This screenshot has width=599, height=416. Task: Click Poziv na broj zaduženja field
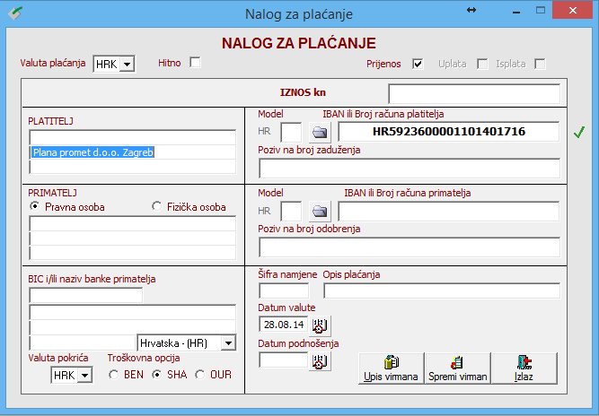coord(410,169)
